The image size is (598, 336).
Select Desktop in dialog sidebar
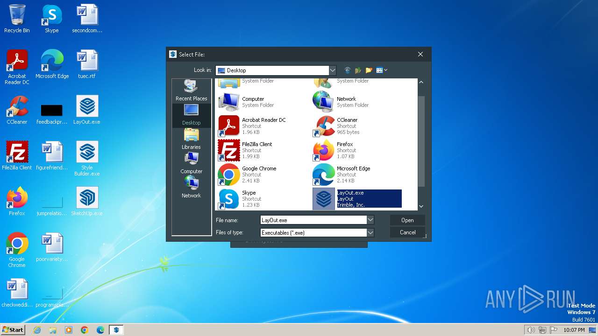coord(191,115)
